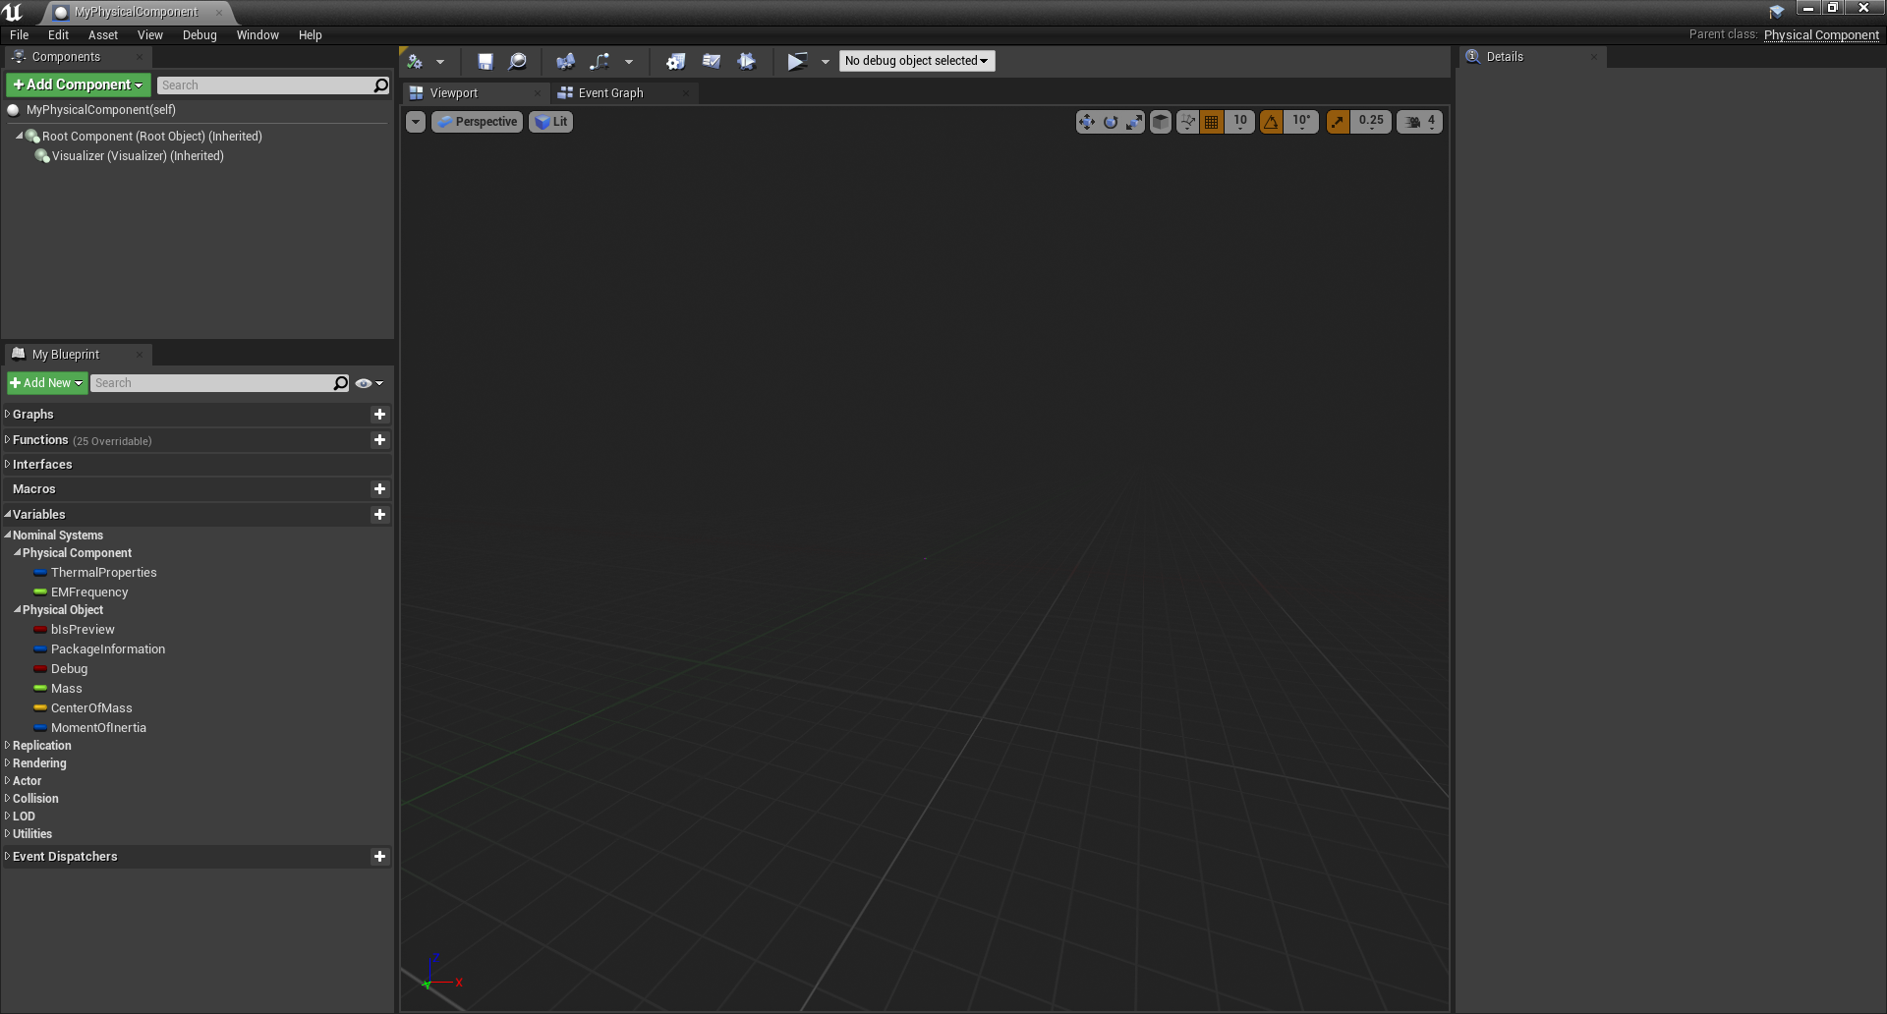The height and width of the screenshot is (1014, 1887).
Task: Open the File menu
Action: (x=20, y=35)
